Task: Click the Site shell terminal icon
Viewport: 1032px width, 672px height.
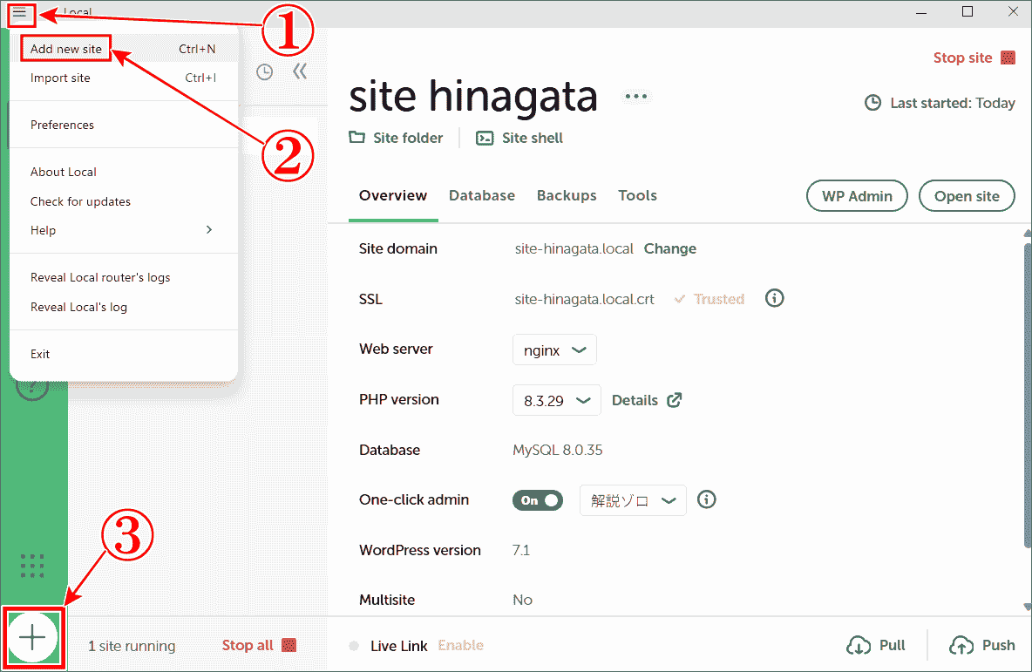Action: point(485,139)
